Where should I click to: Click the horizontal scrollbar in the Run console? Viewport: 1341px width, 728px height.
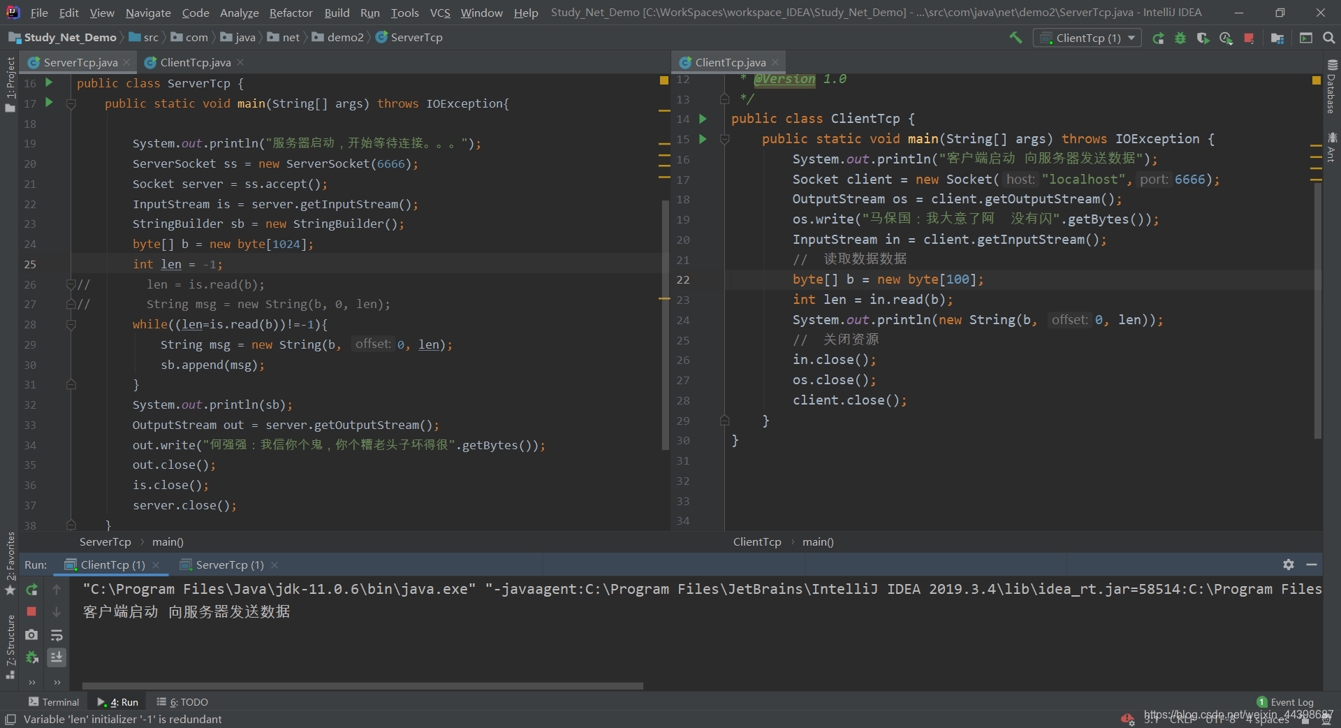click(362, 686)
